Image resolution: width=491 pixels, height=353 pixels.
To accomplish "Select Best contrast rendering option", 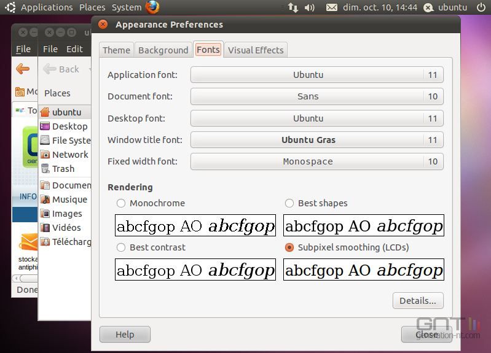I will pos(151,247).
